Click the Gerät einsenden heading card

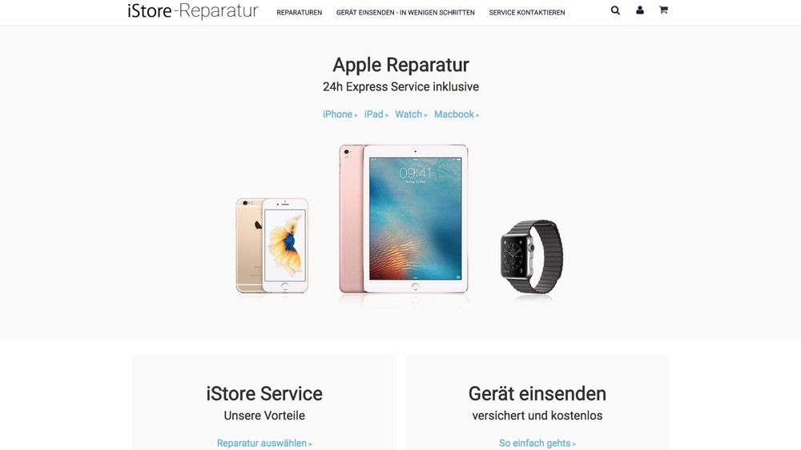point(537,403)
